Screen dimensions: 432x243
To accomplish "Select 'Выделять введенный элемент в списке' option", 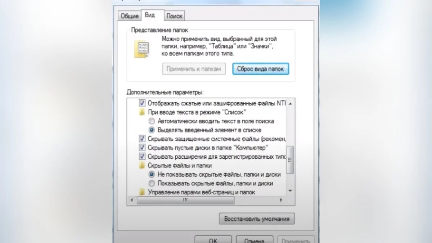I will tap(152, 130).
